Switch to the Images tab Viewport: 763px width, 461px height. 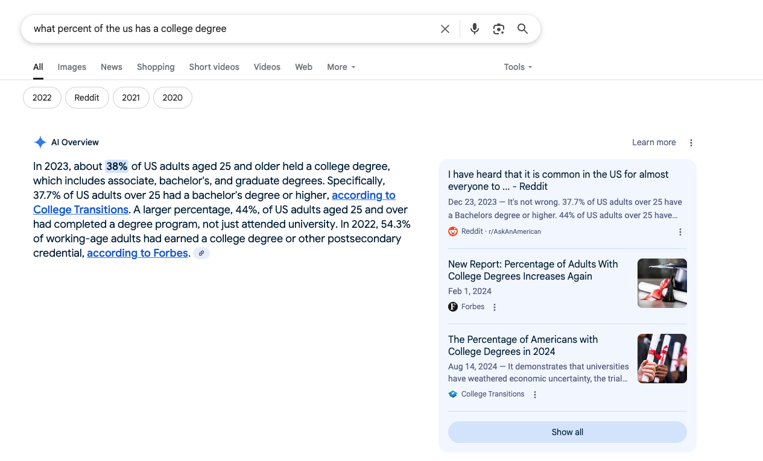72,67
